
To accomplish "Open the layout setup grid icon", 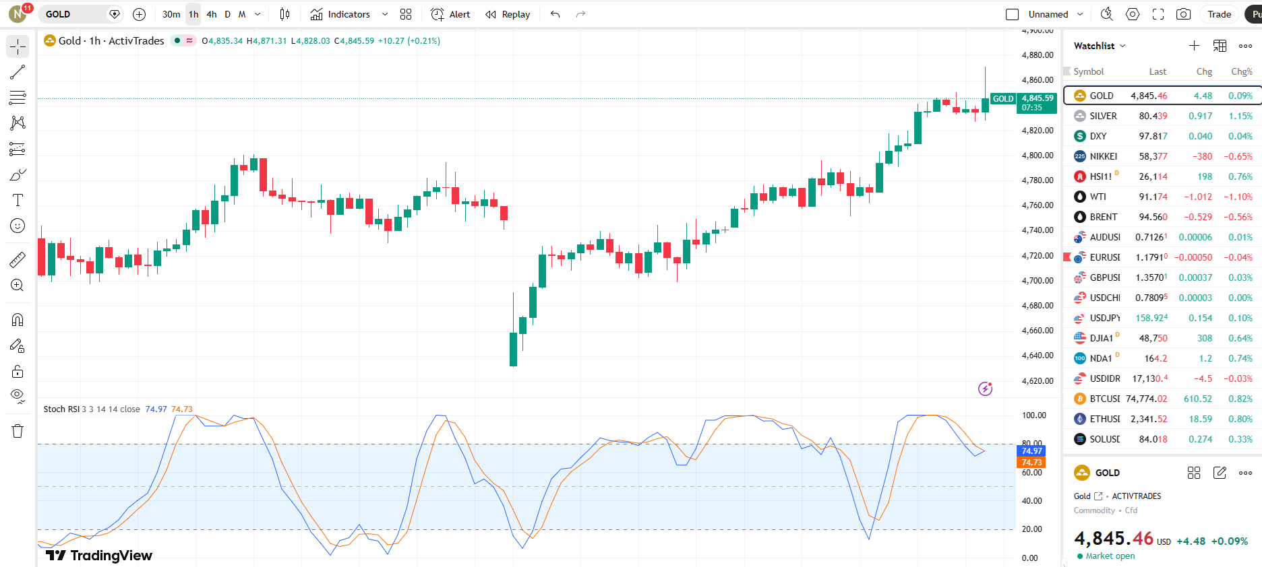I will (x=406, y=14).
